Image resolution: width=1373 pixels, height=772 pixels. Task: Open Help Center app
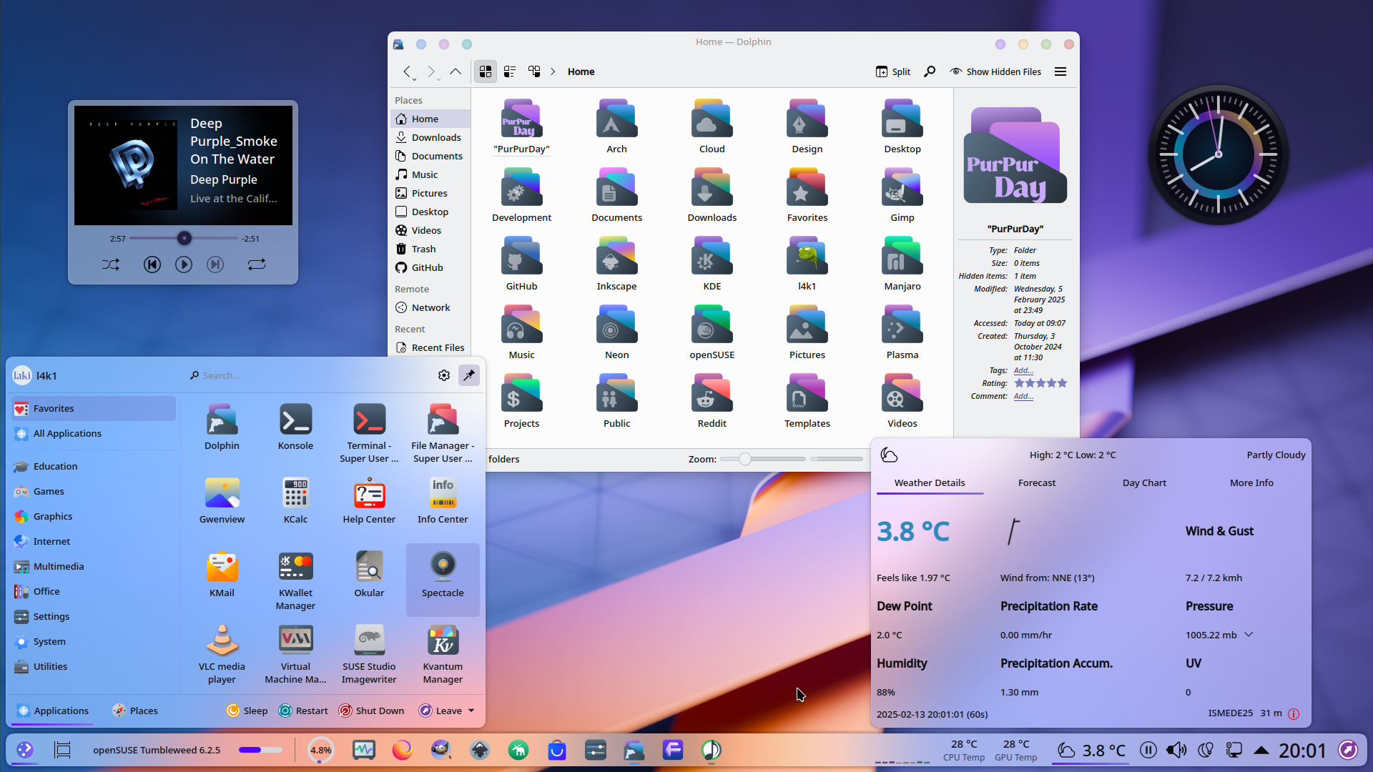click(x=369, y=500)
